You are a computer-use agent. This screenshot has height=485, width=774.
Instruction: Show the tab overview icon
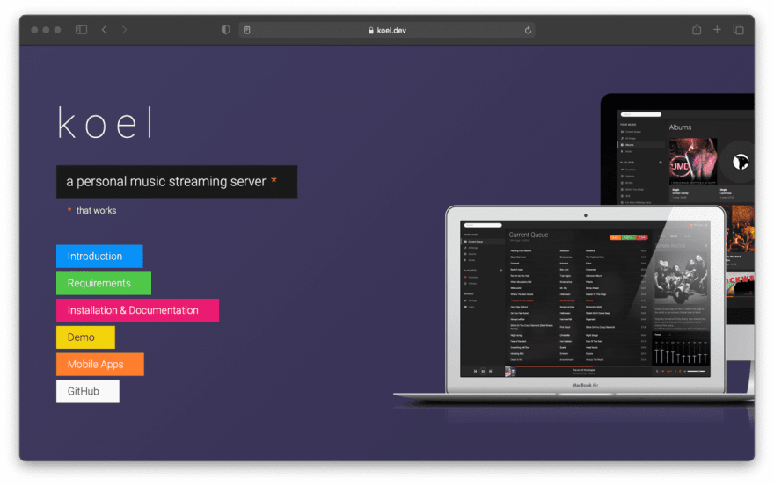(739, 30)
